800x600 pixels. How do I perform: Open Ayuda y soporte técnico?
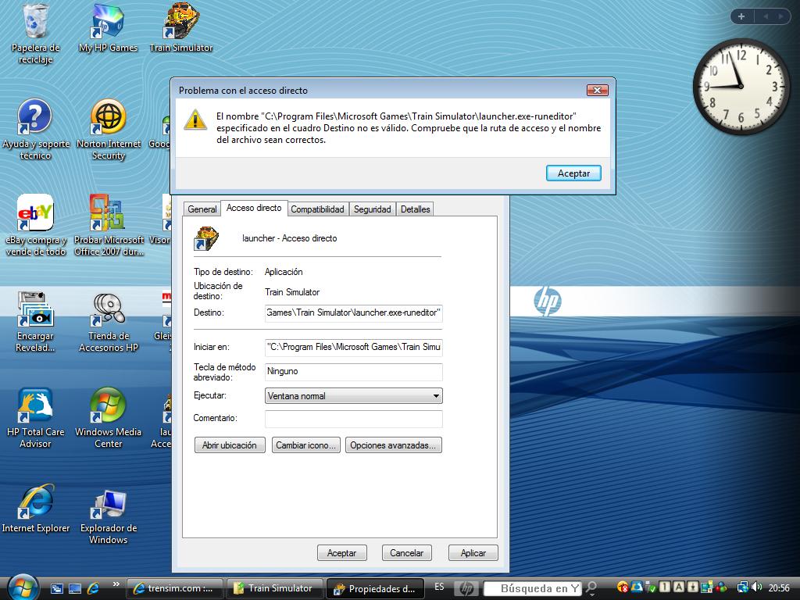click(35, 117)
